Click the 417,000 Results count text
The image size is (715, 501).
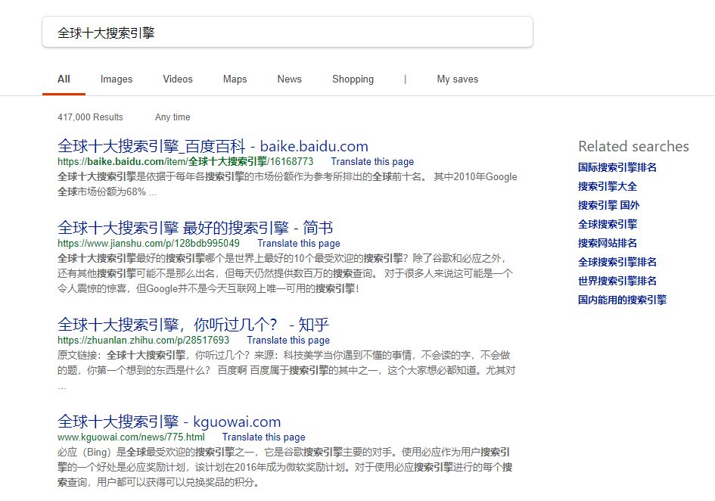tap(90, 117)
